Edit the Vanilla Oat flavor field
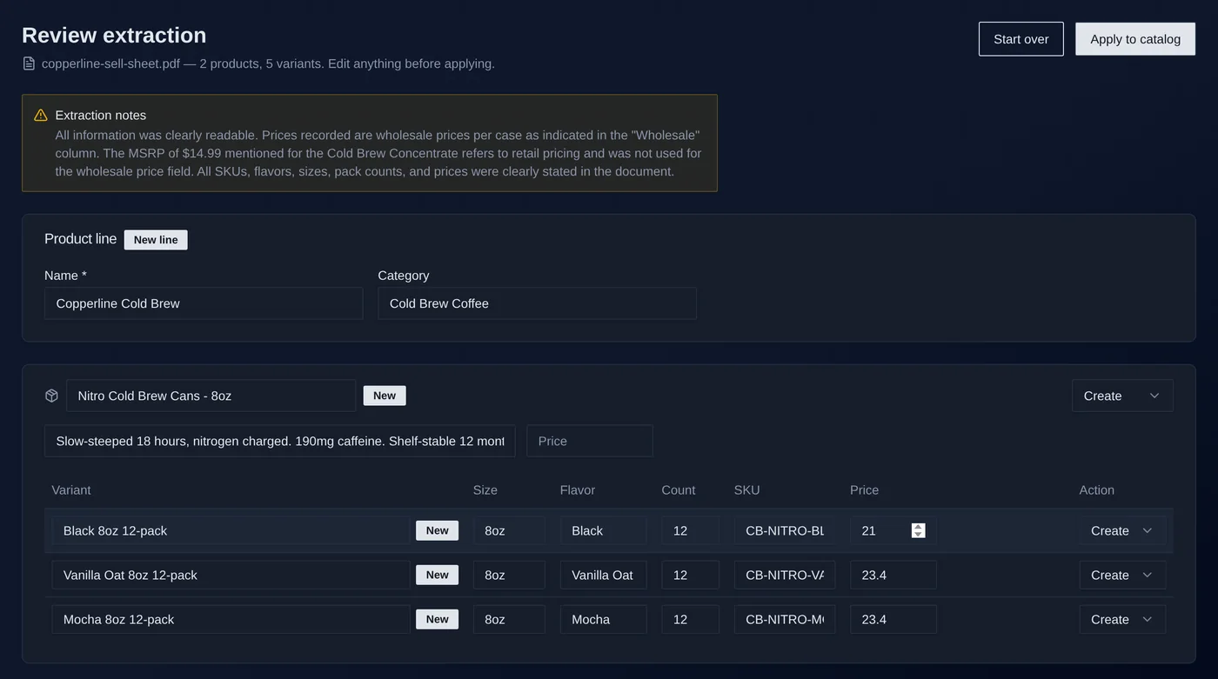This screenshot has width=1218, height=679. [x=603, y=575]
